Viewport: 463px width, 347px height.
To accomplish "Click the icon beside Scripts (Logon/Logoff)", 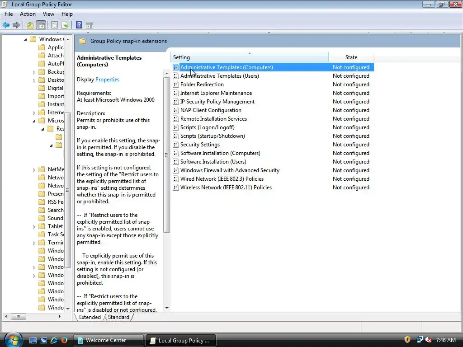I will point(176,127).
